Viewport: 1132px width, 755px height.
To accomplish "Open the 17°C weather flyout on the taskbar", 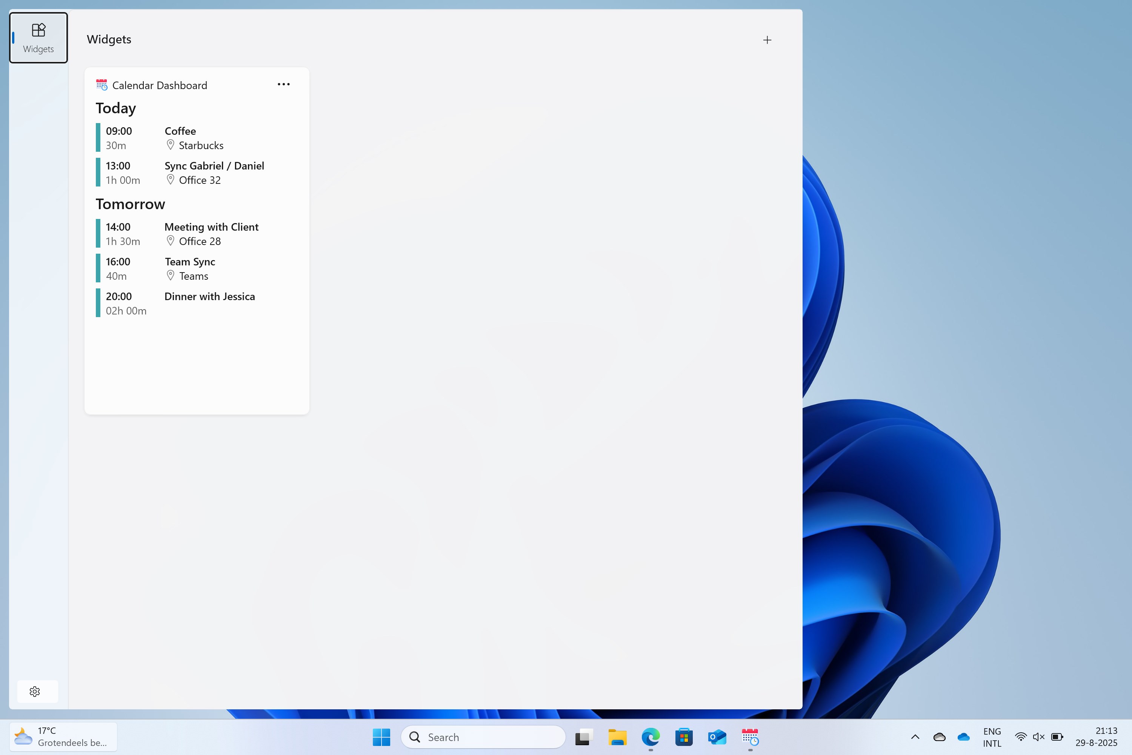I will pyautogui.click(x=63, y=737).
